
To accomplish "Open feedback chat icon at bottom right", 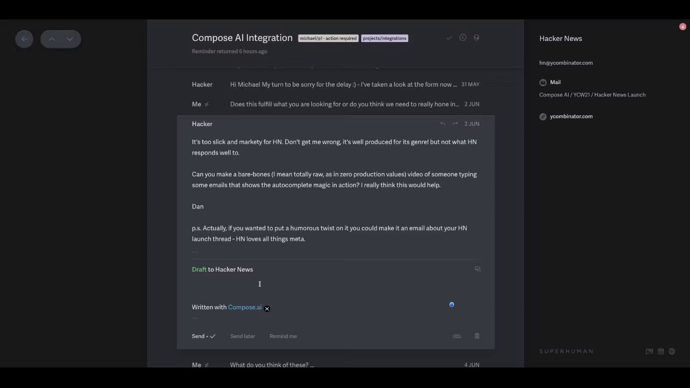I will point(650,351).
